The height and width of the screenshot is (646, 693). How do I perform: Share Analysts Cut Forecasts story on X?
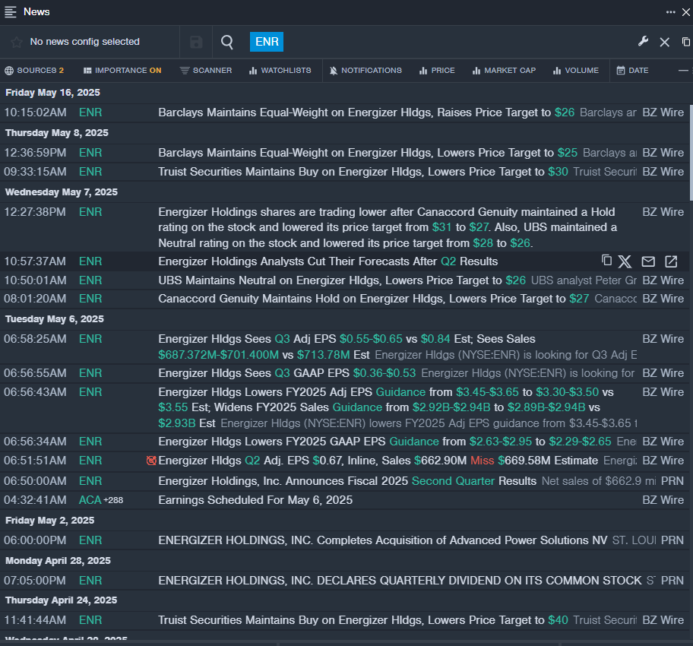625,261
